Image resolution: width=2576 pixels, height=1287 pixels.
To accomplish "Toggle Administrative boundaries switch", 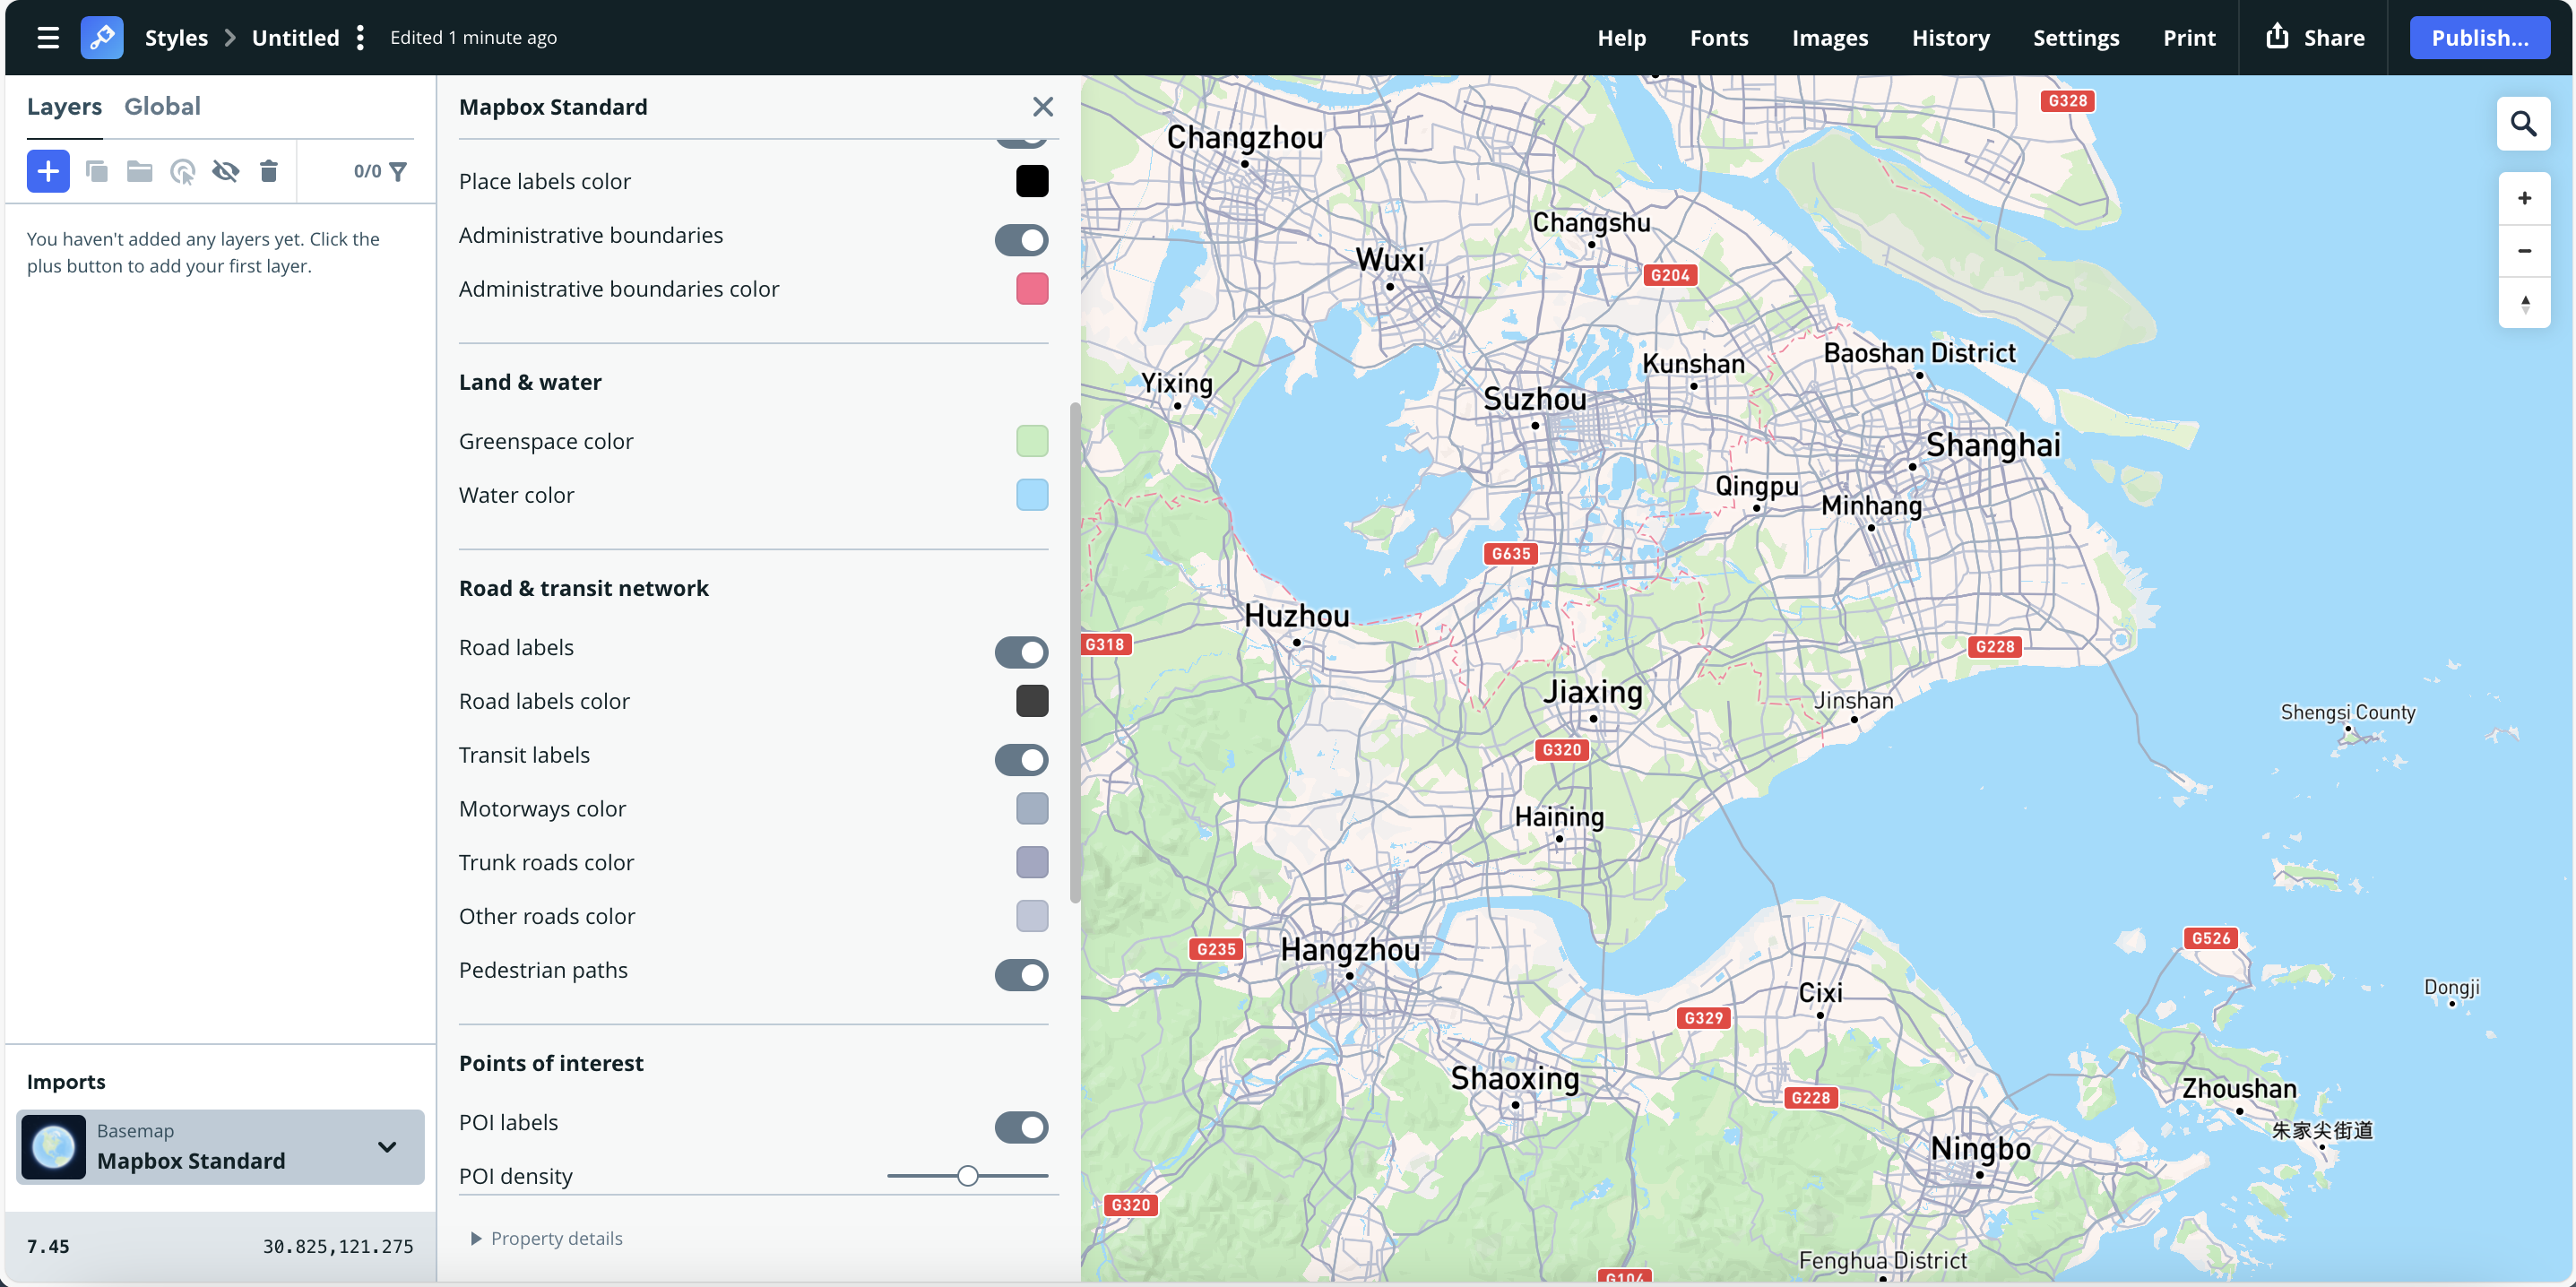I will pyautogui.click(x=1021, y=239).
